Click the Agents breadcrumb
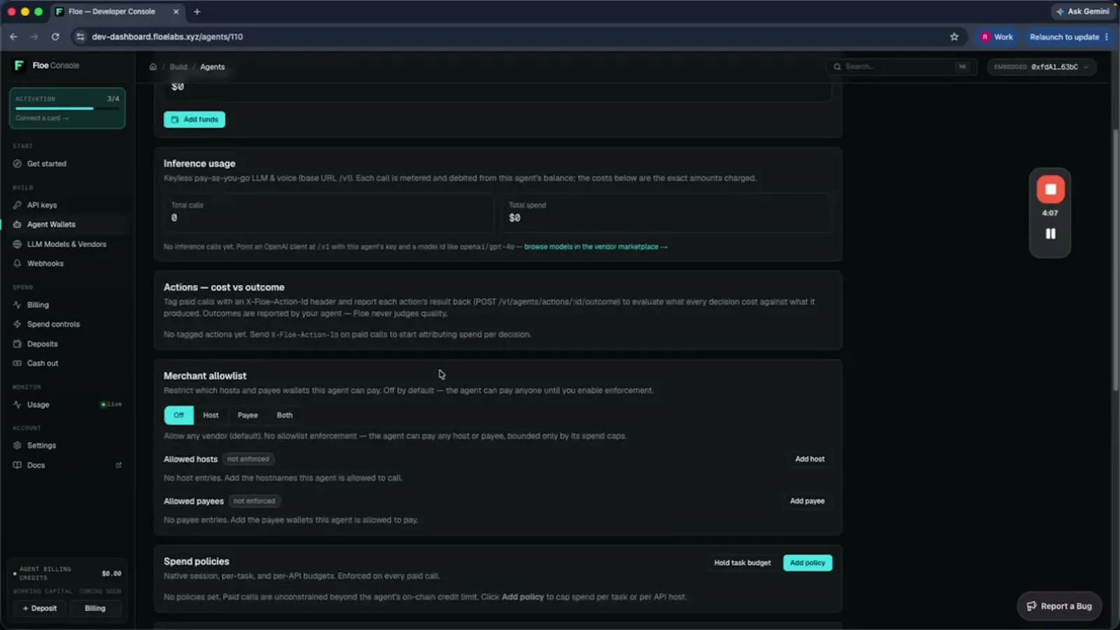1120x630 pixels. click(212, 67)
